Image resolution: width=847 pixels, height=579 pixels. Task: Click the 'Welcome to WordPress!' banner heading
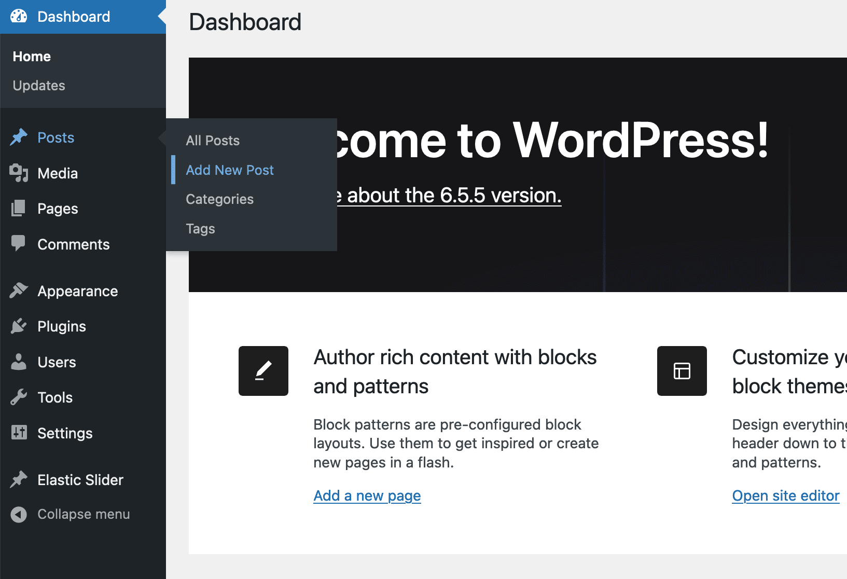(553, 140)
